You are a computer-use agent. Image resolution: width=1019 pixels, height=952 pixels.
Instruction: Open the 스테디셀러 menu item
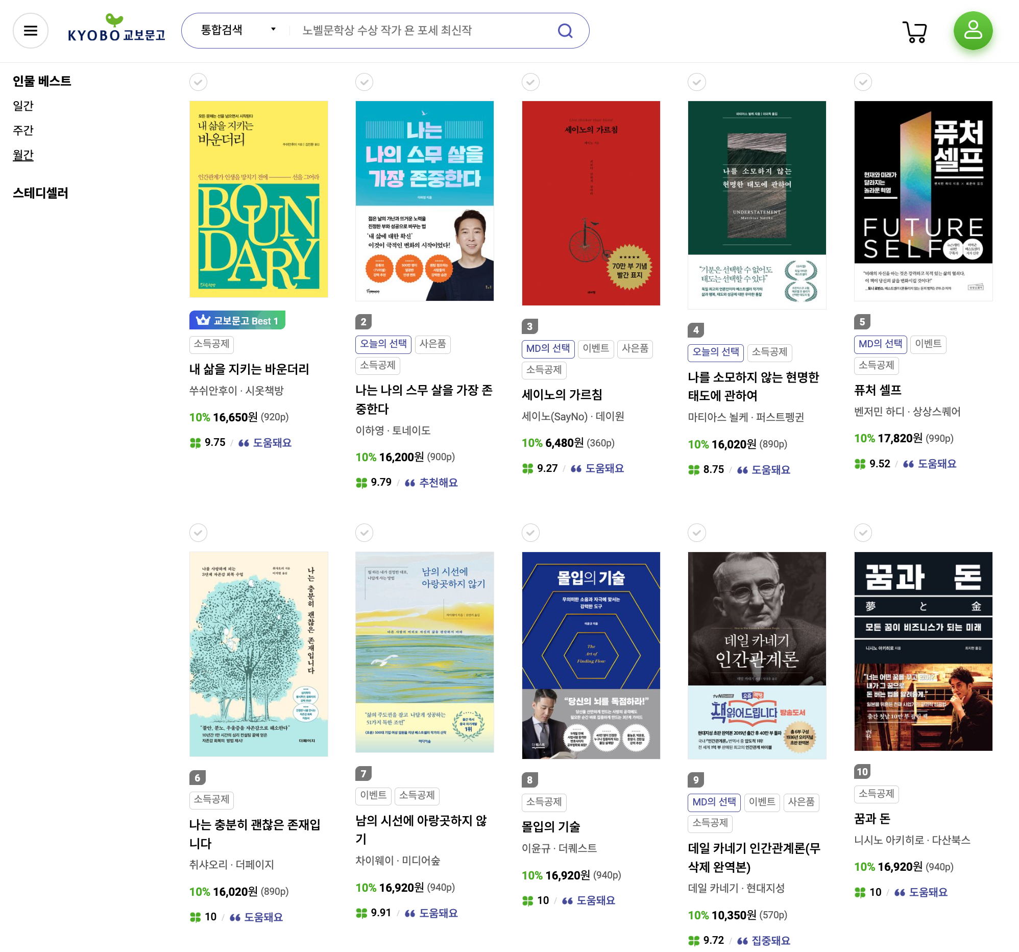click(x=40, y=193)
